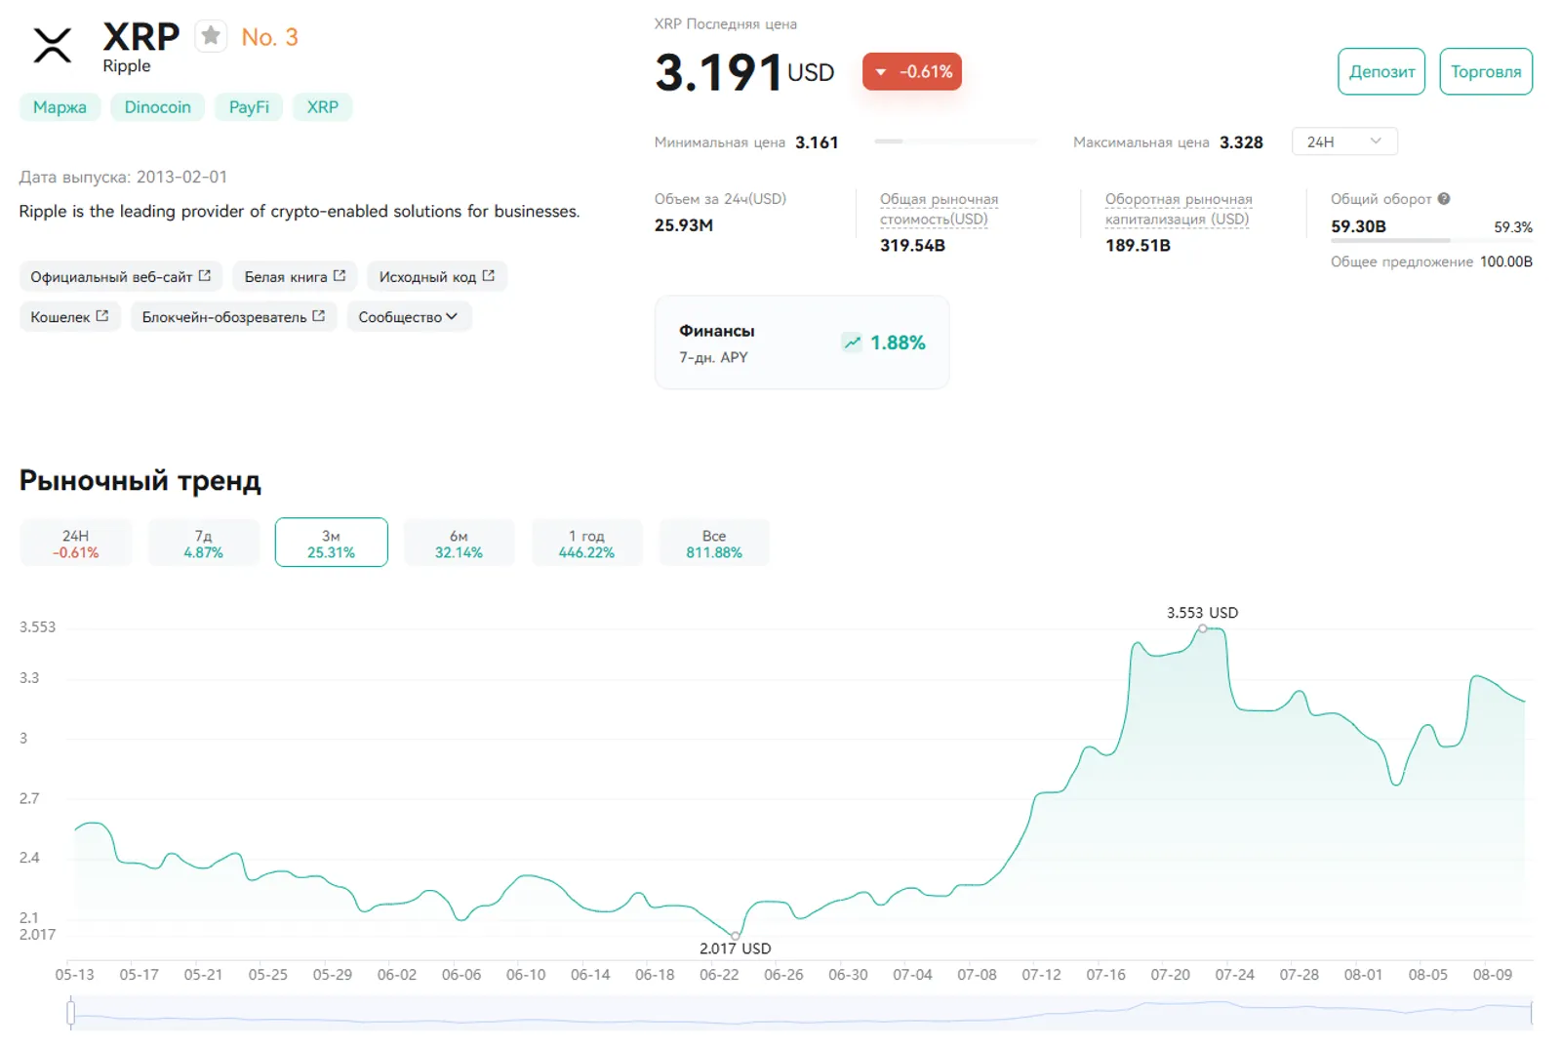Click the 3.553 USD peak marker on chart

pos(1203,628)
